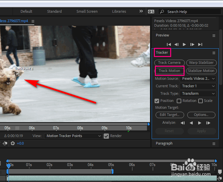The height and width of the screenshot is (182, 223).
Task: Click the Tracker panel title
Action: [162, 52]
